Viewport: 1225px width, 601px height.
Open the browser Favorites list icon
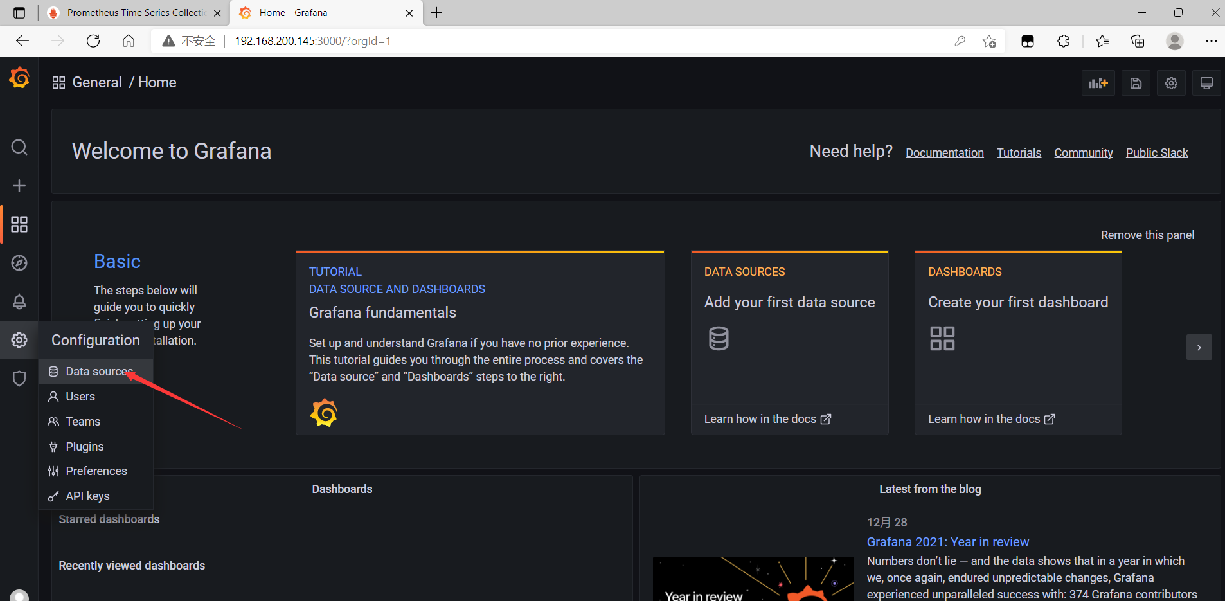pyautogui.click(x=1102, y=41)
